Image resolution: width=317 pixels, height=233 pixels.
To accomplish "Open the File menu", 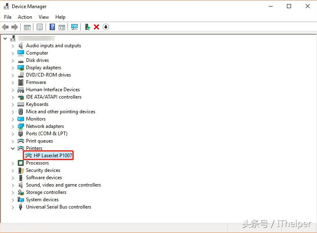I will coord(8,17).
